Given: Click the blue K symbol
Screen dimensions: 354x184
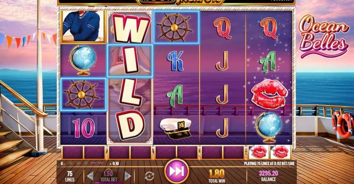Looking at the screenshot, I should [x=176, y=61].
